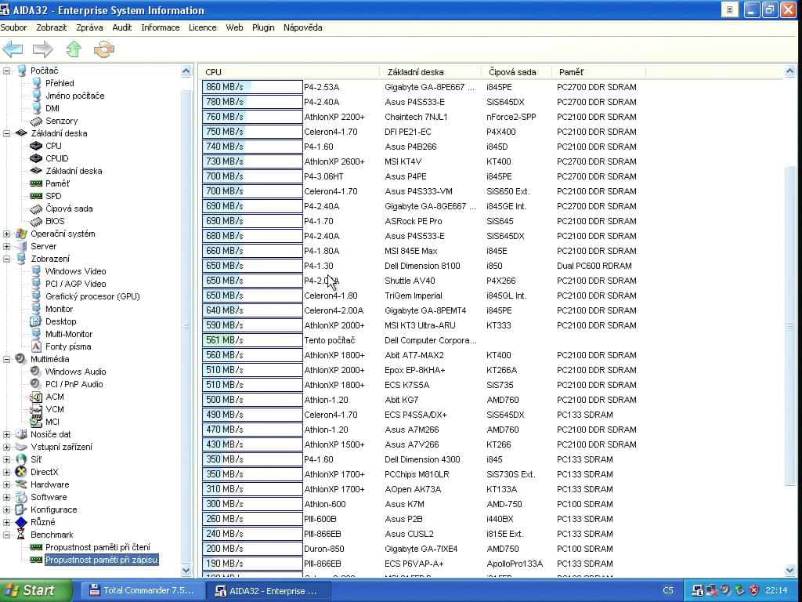This screenshot has height=602, width=802.
Task: Click the 22:14 taskbar clock
Action: (x=776, y=591)
